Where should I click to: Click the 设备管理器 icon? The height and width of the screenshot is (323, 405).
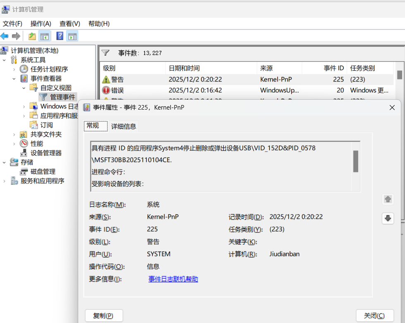[24, 153]
